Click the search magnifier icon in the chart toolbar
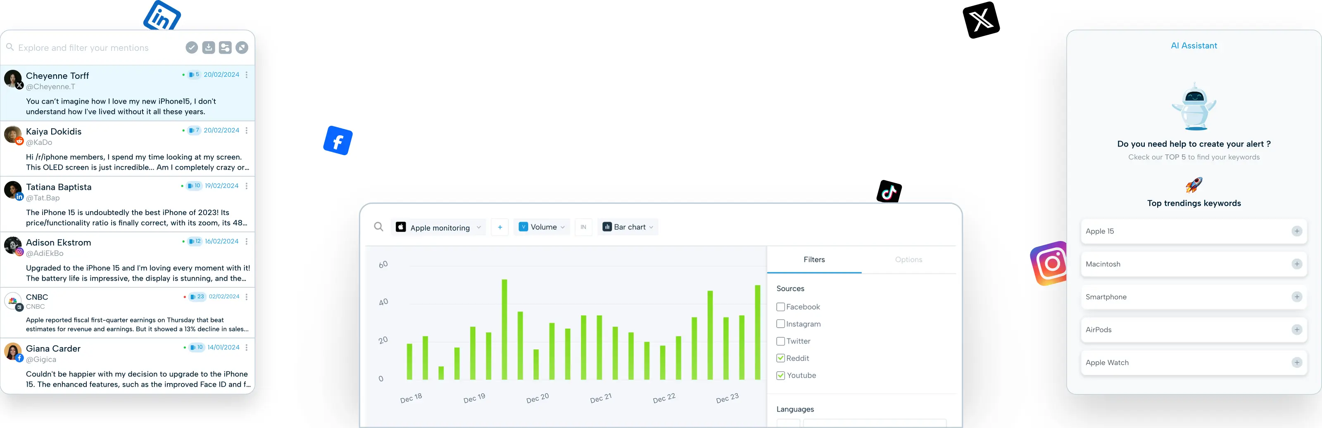This screenshot has width=1322, height=428. coord(379,227)
